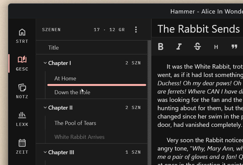
Task: Click the scene list vertical scrollbar
Action: (x=149, y=102)
